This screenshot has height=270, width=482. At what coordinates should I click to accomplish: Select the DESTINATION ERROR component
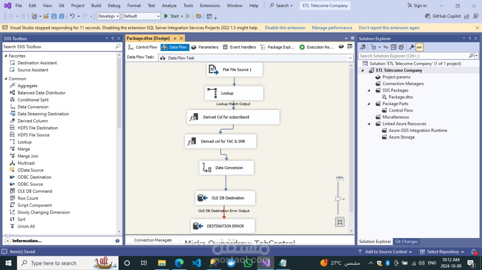pyautogui.click(x=223, y=226)
